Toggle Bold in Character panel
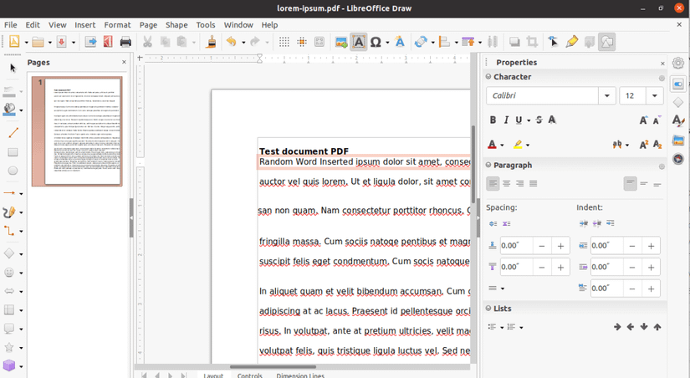Image resolution: width=690 pixels, height=378 pixels. [x=493, y=120]
